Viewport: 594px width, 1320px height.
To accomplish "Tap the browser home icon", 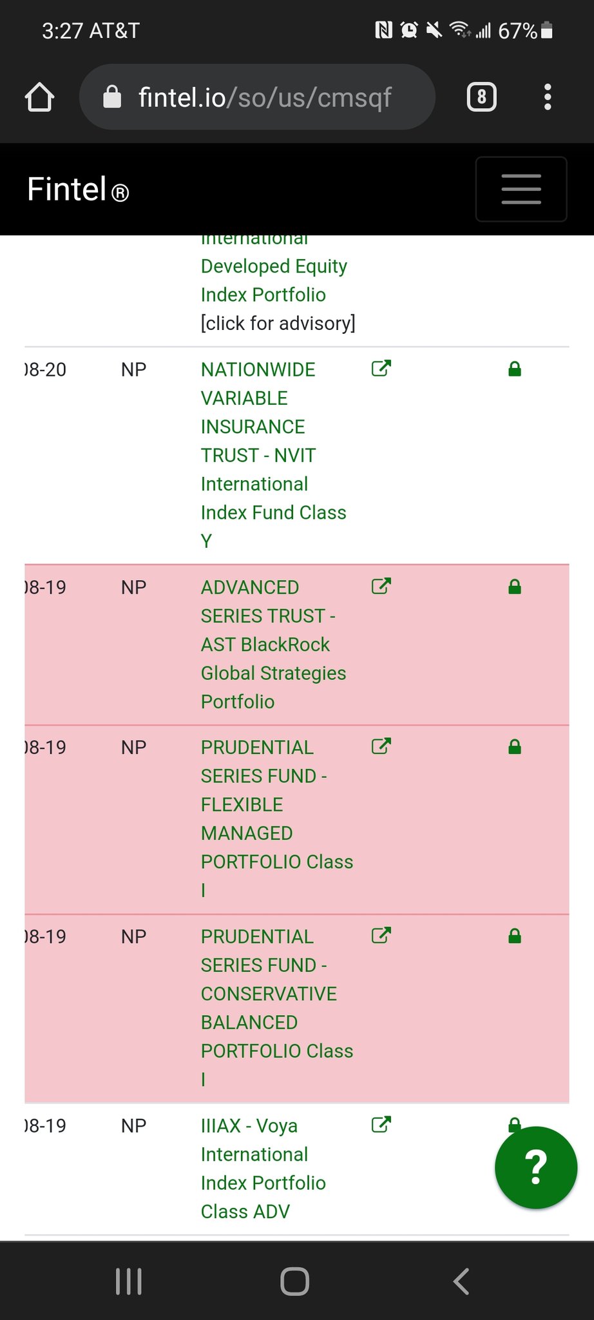I will [x=39, y=97].
